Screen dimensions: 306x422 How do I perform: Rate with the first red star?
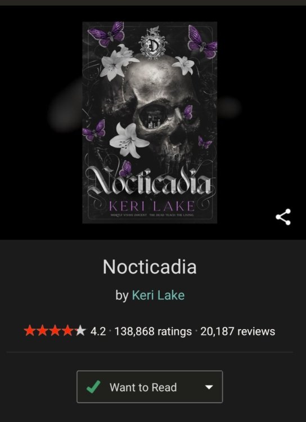pyautogui.click(x=30, y=331)
